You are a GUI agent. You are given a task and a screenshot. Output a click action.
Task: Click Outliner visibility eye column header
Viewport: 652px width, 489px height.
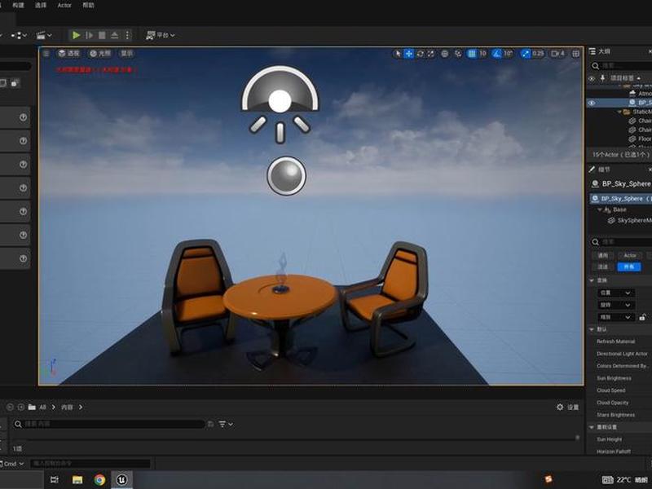point(592,78)
